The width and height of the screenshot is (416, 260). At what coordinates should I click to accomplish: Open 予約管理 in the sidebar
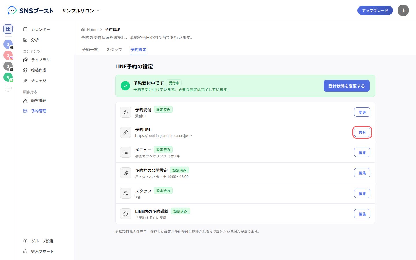(x=45, y=111)
